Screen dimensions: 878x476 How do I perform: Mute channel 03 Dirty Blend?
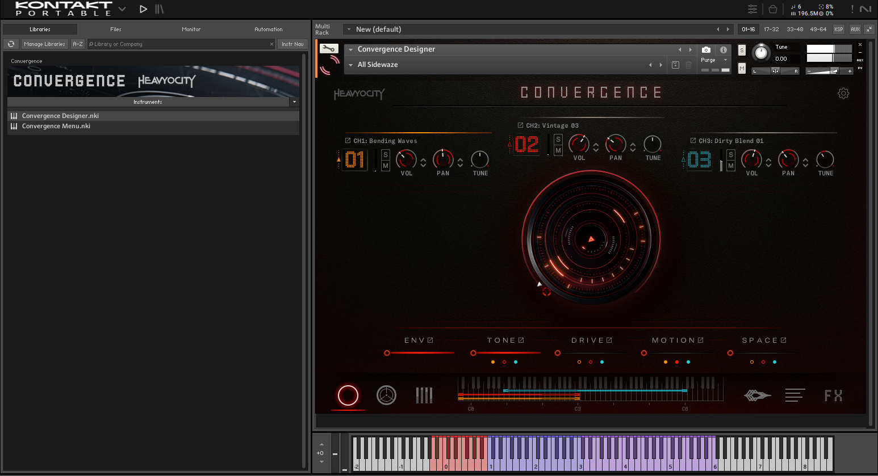tap(731, 166)
